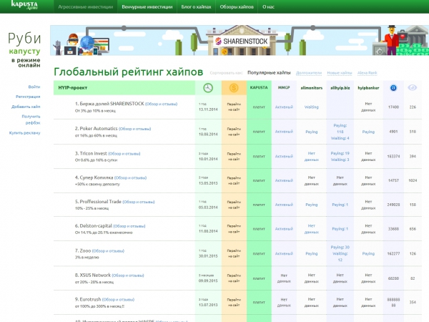
Task: Sort by Популярные хайпы
Action: click(x=269, y=73)
